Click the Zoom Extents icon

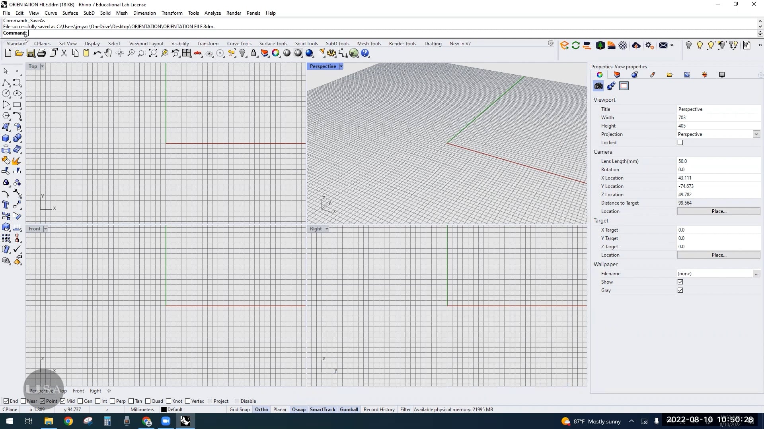(x=153, y=53)
